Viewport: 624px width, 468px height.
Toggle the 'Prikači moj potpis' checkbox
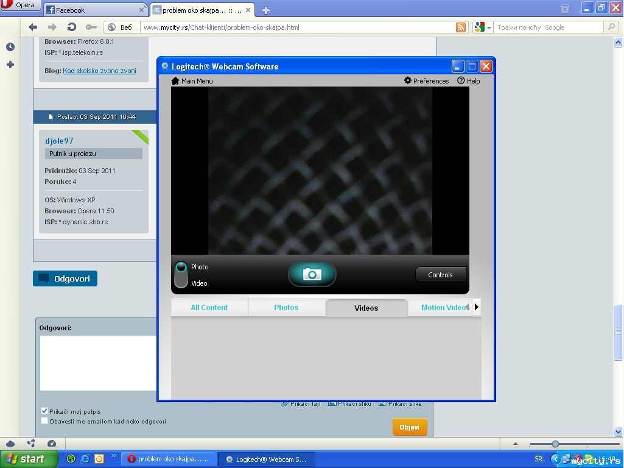click(44, 411)
